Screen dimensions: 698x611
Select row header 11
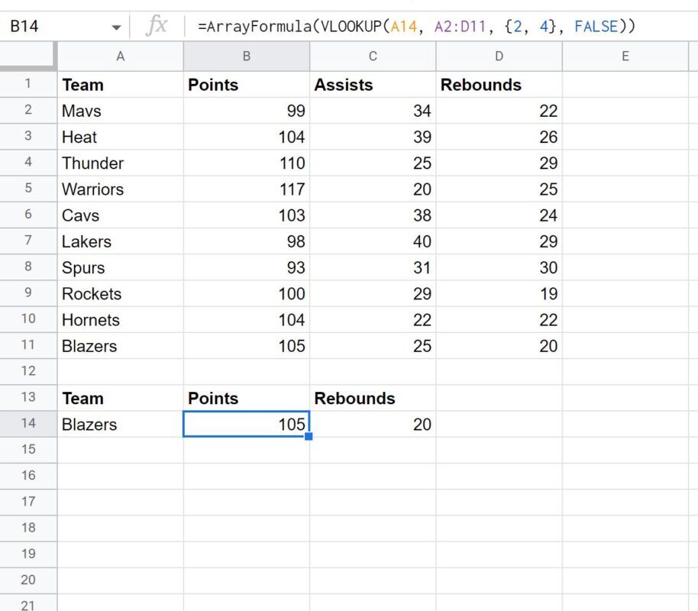coord(28,346)
